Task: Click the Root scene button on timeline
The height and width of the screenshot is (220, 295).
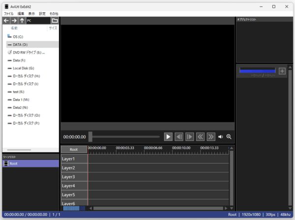Action: [74, 150]
